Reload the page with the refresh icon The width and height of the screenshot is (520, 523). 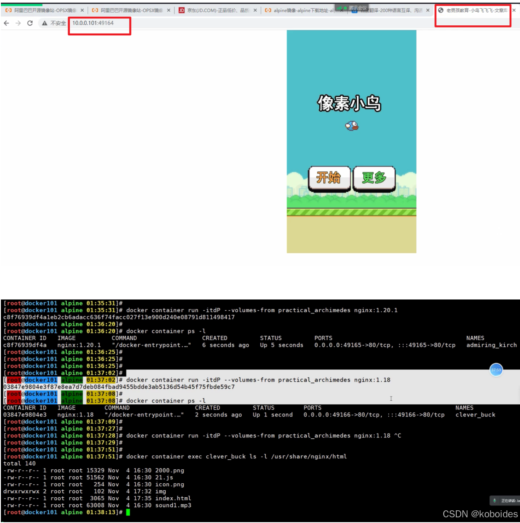[x=30, y=23]
